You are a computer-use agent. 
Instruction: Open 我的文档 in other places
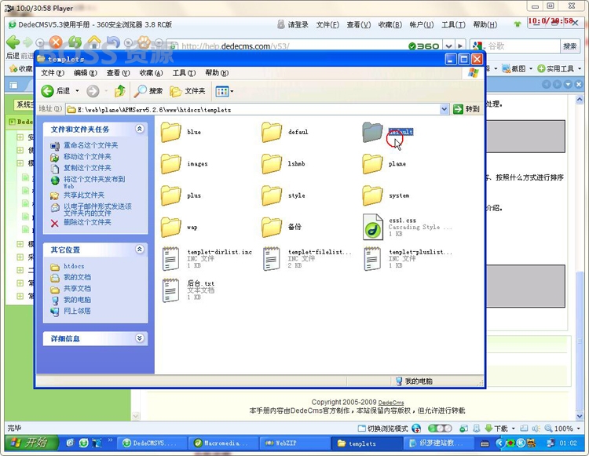[77, 277]
